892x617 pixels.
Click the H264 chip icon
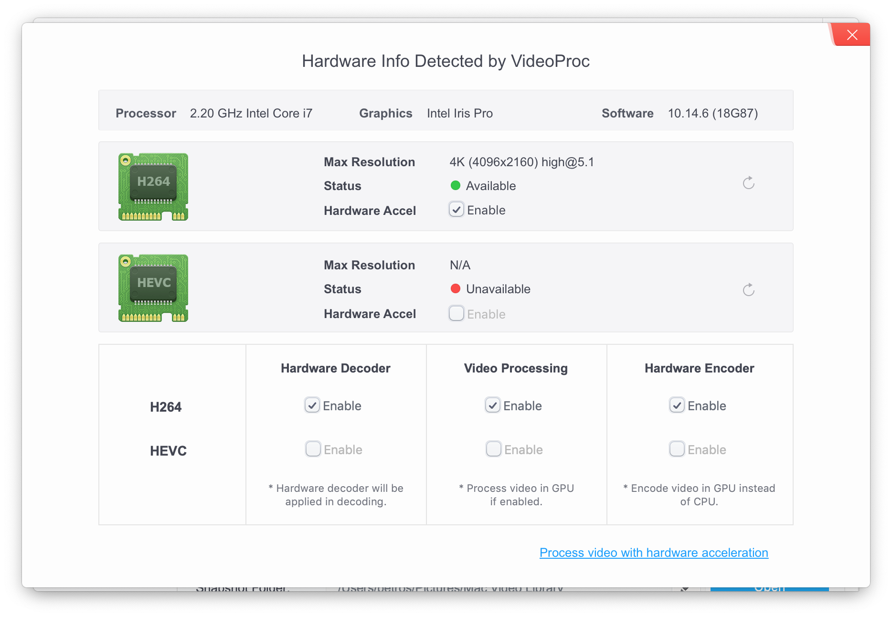[153, 187]
